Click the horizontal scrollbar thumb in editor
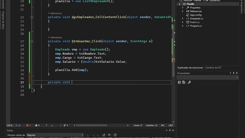Image resolution: width=245 pixels, height=138 pixels. (91, 125)
